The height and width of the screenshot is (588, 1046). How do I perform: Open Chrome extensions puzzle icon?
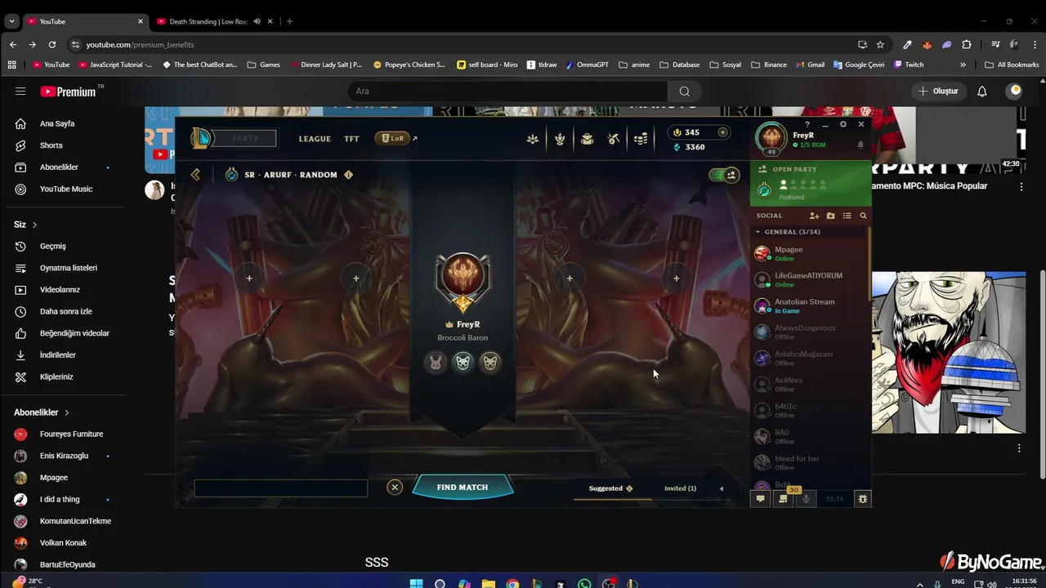tap(967, 44)
